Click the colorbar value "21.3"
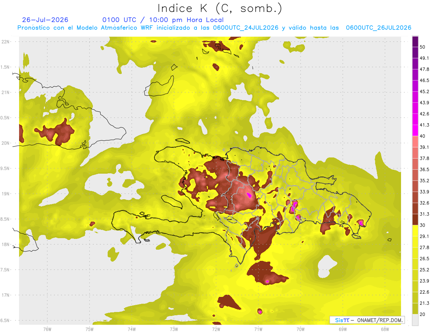The width and height of the screenshot is (432, 334). (x=424, y=303)
